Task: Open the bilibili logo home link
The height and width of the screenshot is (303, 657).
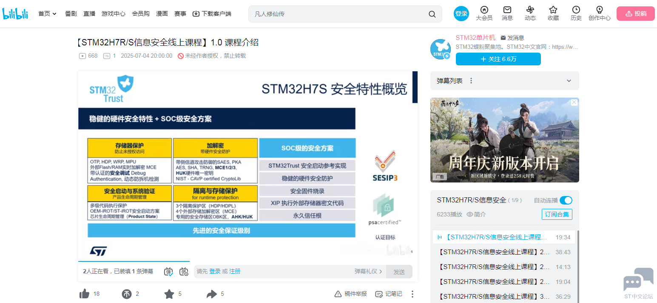Action: [x=15, y=14]
